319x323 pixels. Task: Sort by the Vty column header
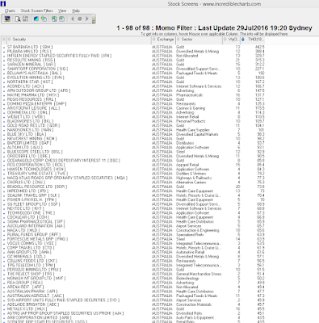pos(231,40)
